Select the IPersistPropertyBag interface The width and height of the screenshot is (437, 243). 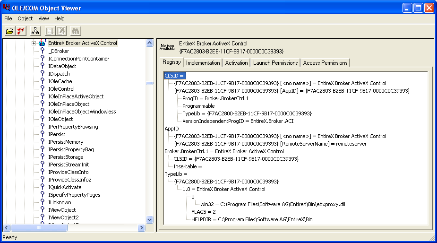click(x=71, y=149)
